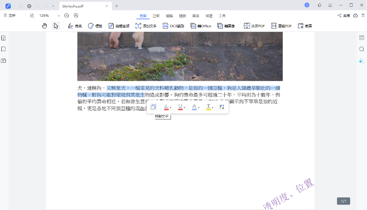This screenshot has height=210, width=367.
Task: Click the translate icon in floating toolbar
Action: pyautogui.click(x=222, y=107)
